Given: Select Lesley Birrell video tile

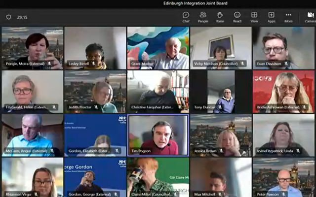Looking at the screenshot, I should (x=95, y=48).
